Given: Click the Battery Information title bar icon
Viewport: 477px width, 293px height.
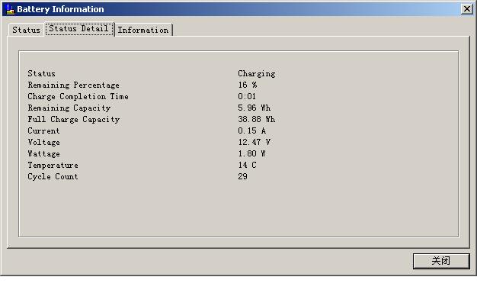Looking at the screenshot, I should (x=10, y=9).
